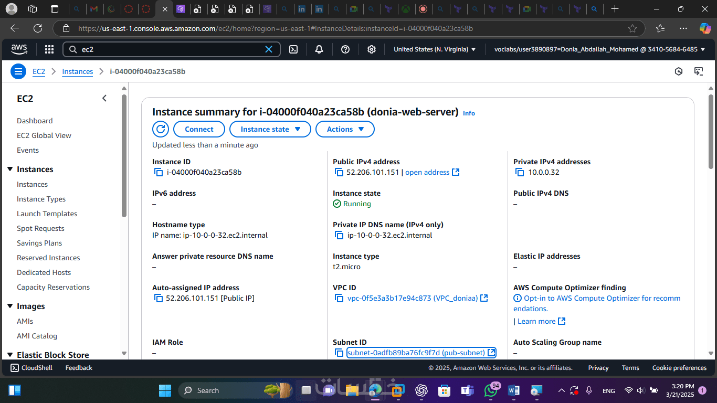Launch CloudShell from top navigation icon
The image size is (717, 403).
pyautogui.click(x=294, y=49)
